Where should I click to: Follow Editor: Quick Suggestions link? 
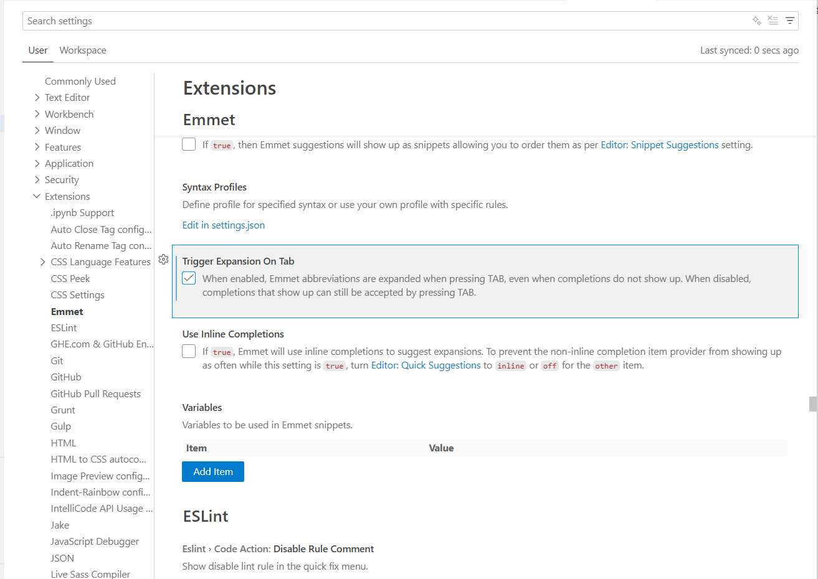click(426, 365)
